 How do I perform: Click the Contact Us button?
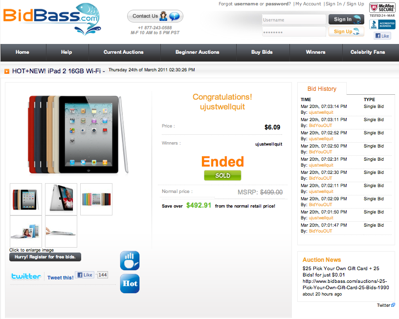pos(155,16)
